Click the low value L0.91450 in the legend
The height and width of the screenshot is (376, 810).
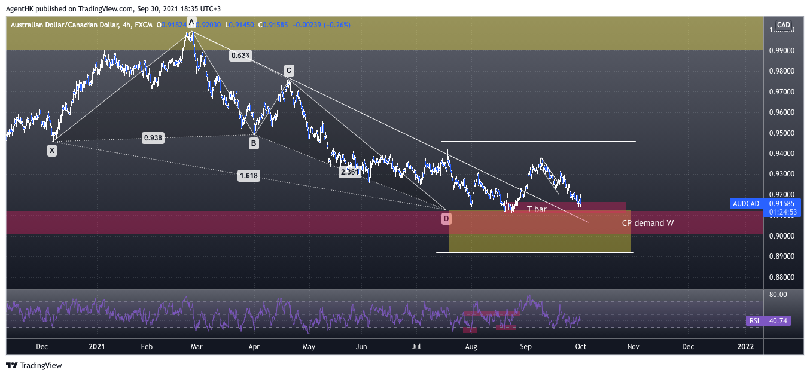click(239, 25)
